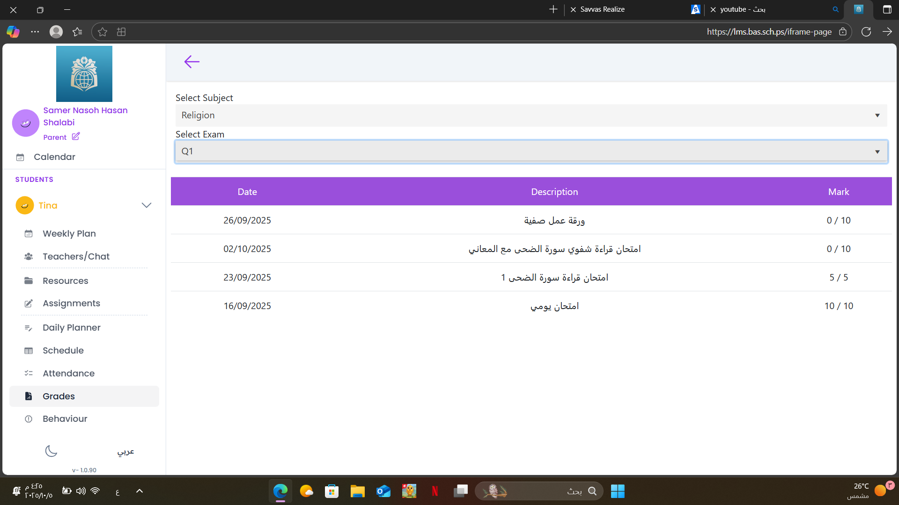Open the Select Subject dropdown

[x=531, y=115]
